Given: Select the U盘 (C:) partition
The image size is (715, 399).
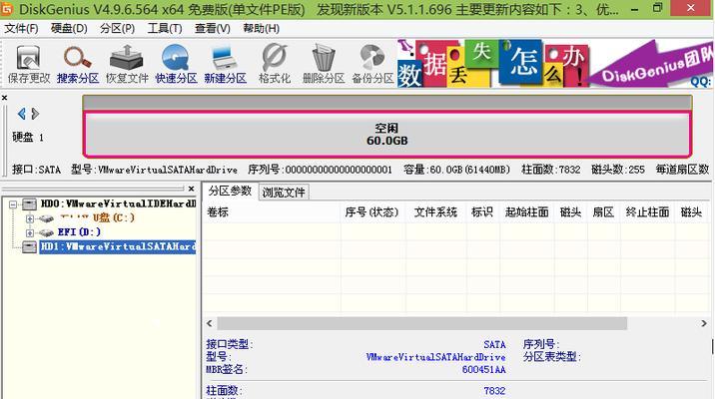Looking at the screenshot, I should click(98, 218).
